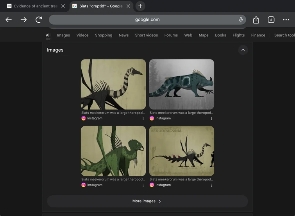Viewport: 295px width, 216px height.
Task: Collapse the Images section chevron
Action: tap(243, 50)
